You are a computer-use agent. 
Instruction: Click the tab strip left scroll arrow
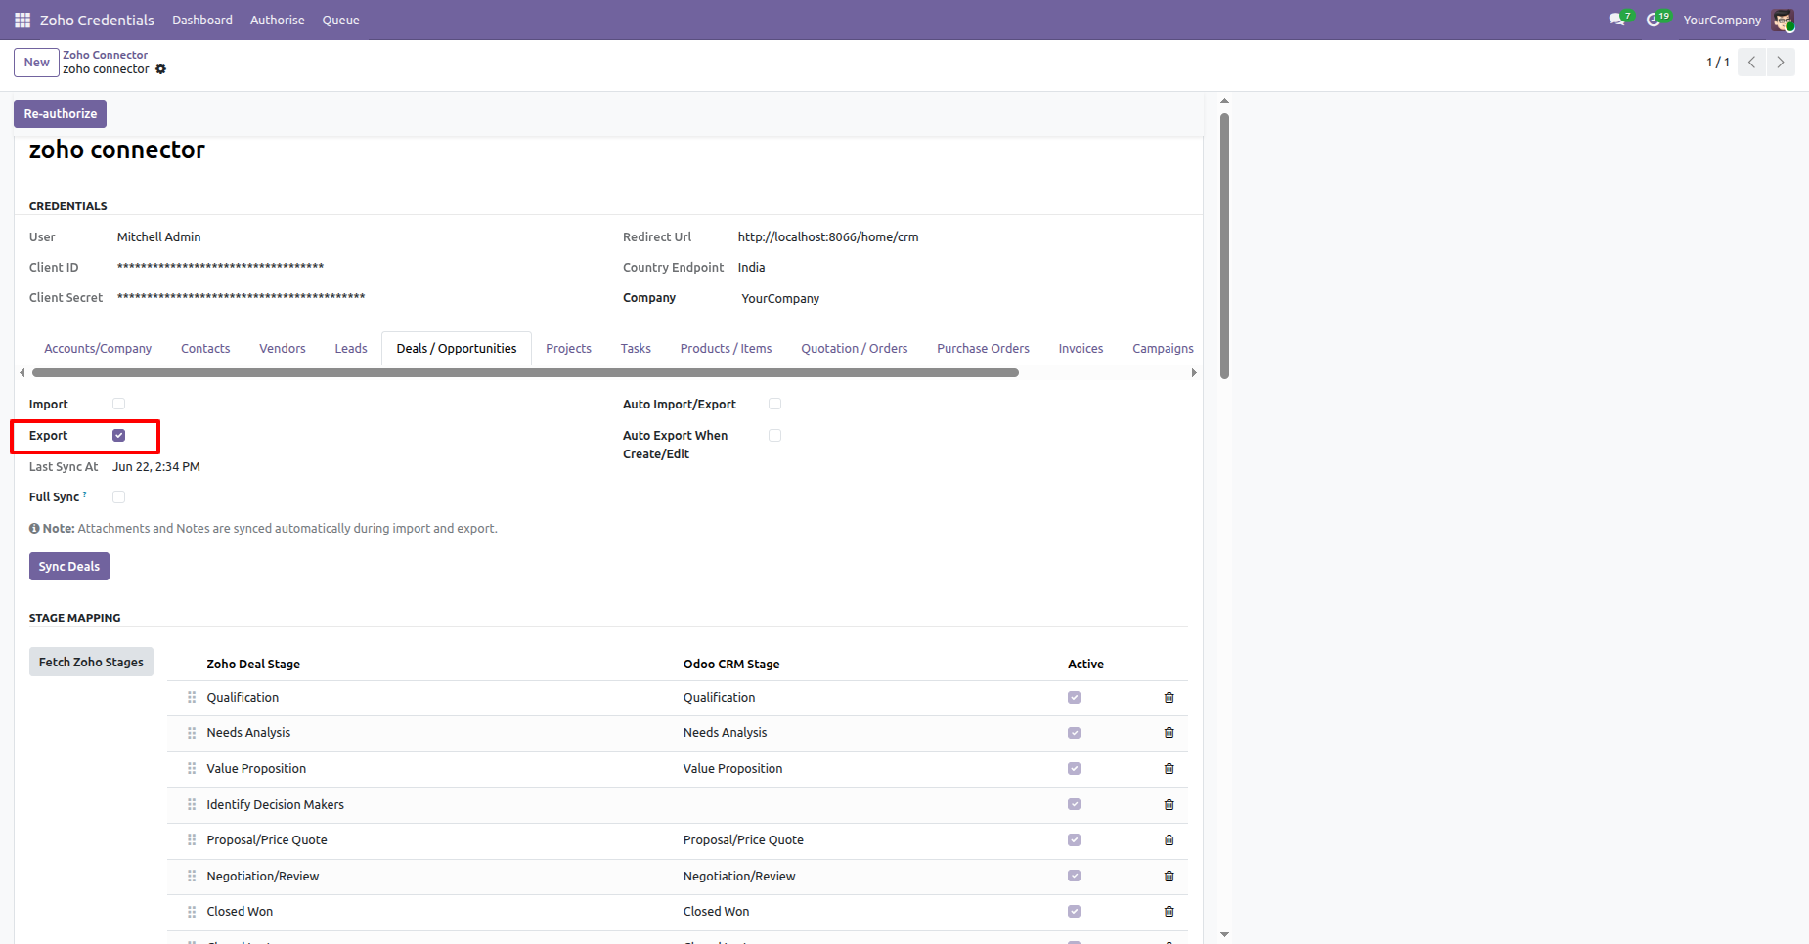click(22, 372)
